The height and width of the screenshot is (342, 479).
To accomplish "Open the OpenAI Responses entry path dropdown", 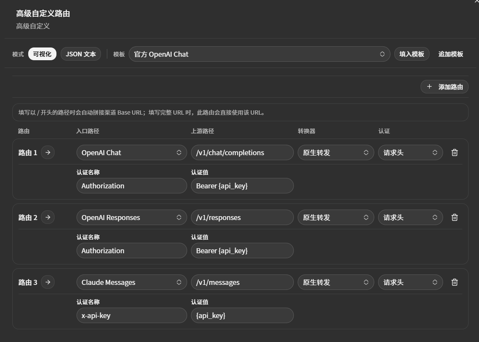I will [x=132, y=217].
